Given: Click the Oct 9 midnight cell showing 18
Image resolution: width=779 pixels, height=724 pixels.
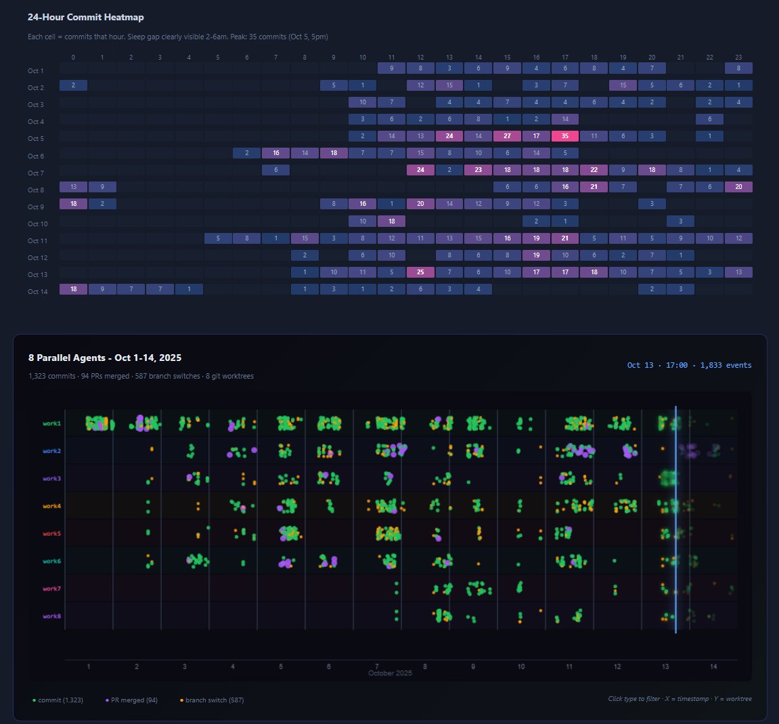Looking at the screenshot, I should [x=73, y=204].
